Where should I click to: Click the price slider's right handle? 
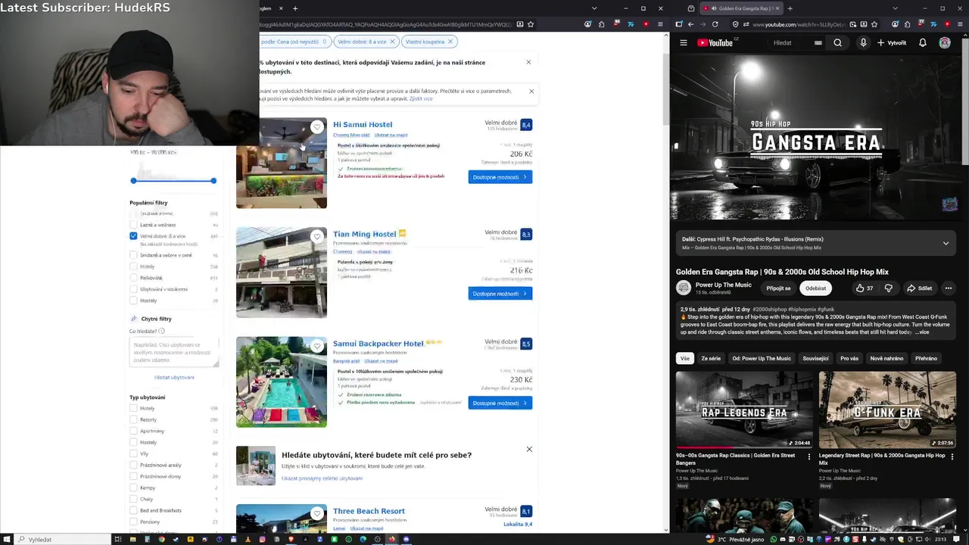tap(213, 180)
